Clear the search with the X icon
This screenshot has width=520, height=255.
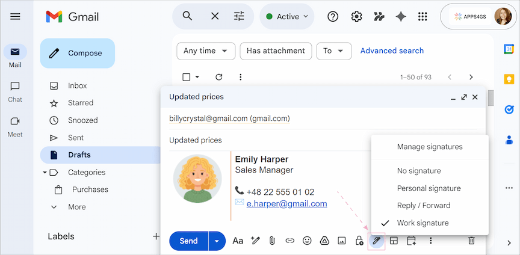215,16
